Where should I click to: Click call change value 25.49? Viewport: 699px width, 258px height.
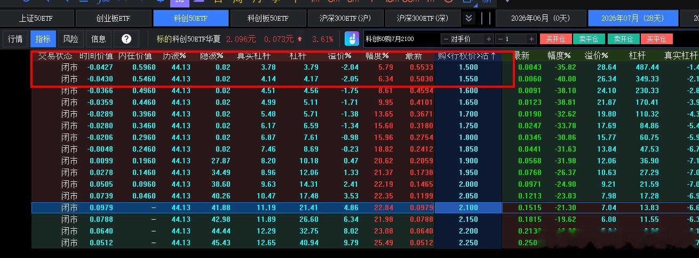(384, 243)
